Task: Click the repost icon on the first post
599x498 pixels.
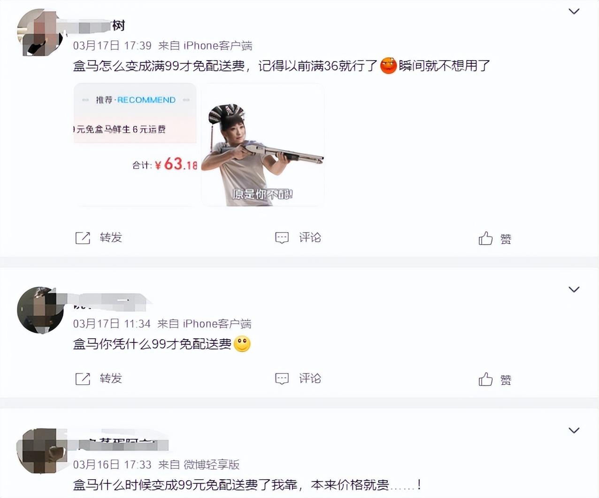Action: 83,238
